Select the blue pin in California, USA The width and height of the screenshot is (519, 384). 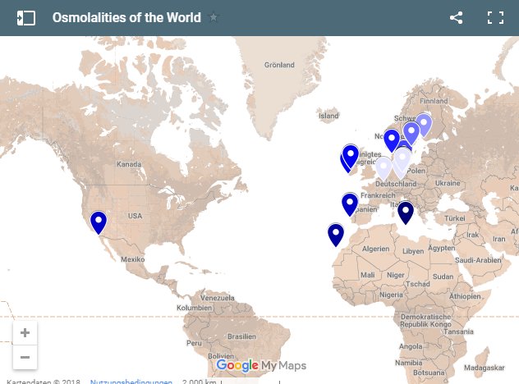tap(99, 223)
